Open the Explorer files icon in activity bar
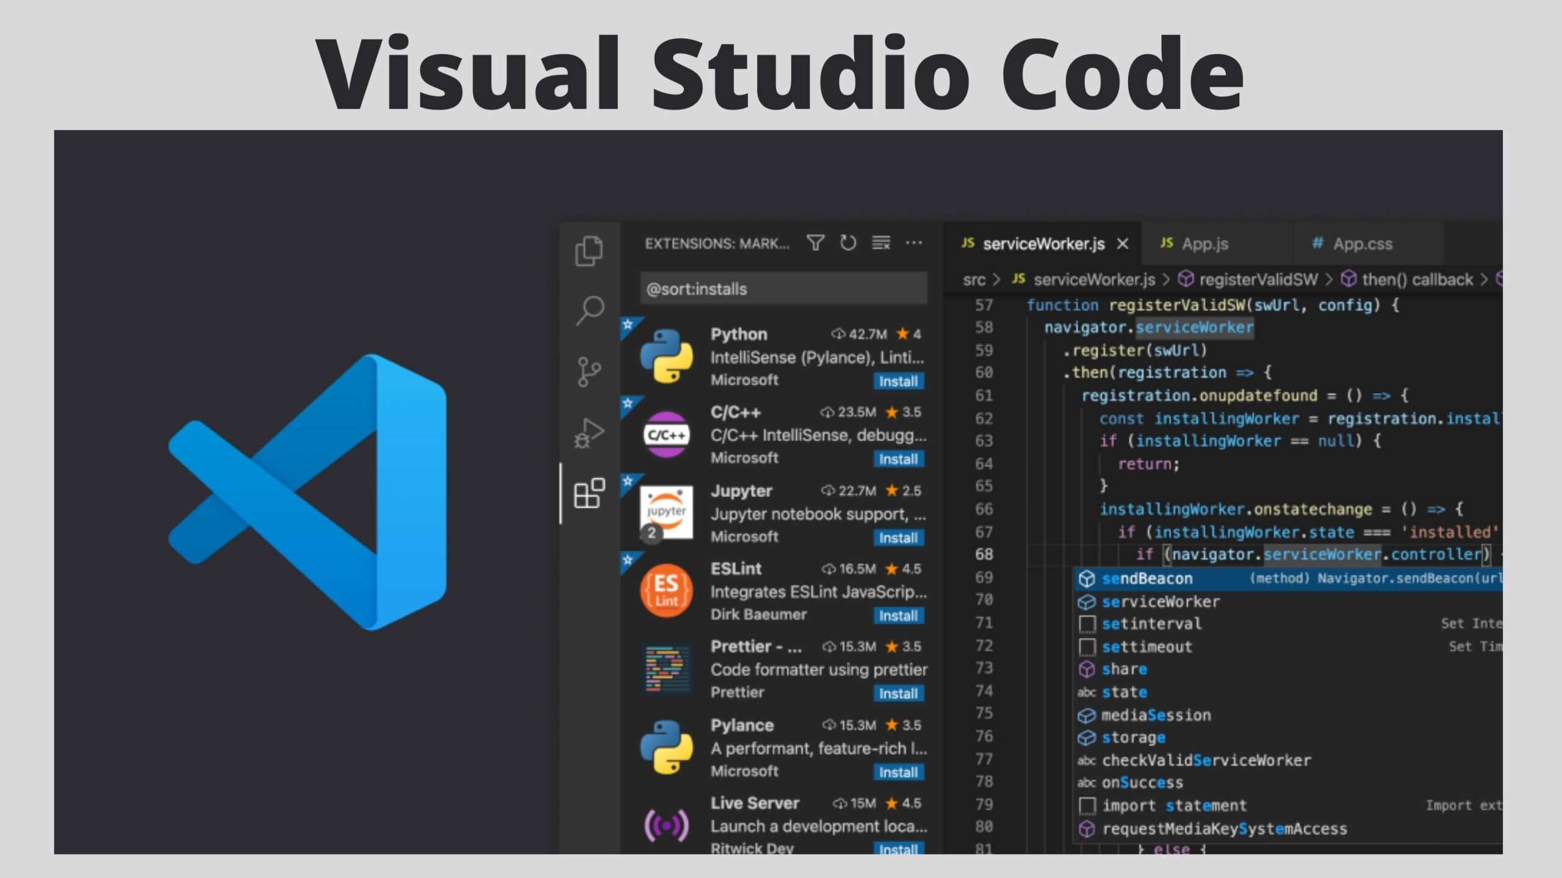Screen dimensions: 1562x878 tap(589, 251)
